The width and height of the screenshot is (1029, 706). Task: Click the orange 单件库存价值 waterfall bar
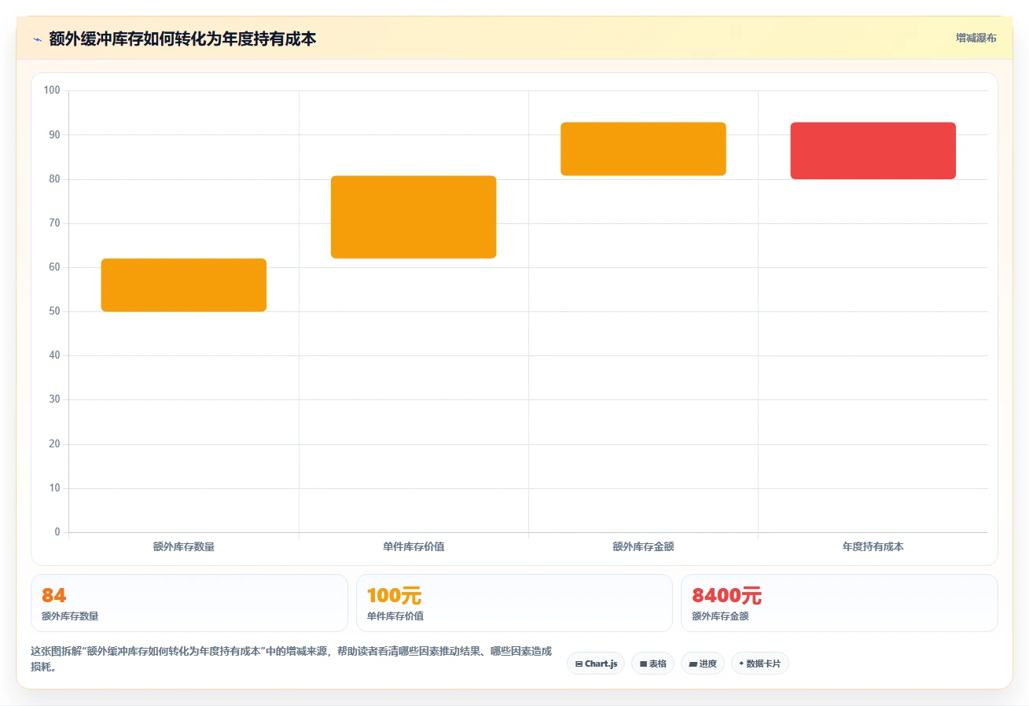coord(413,217)
